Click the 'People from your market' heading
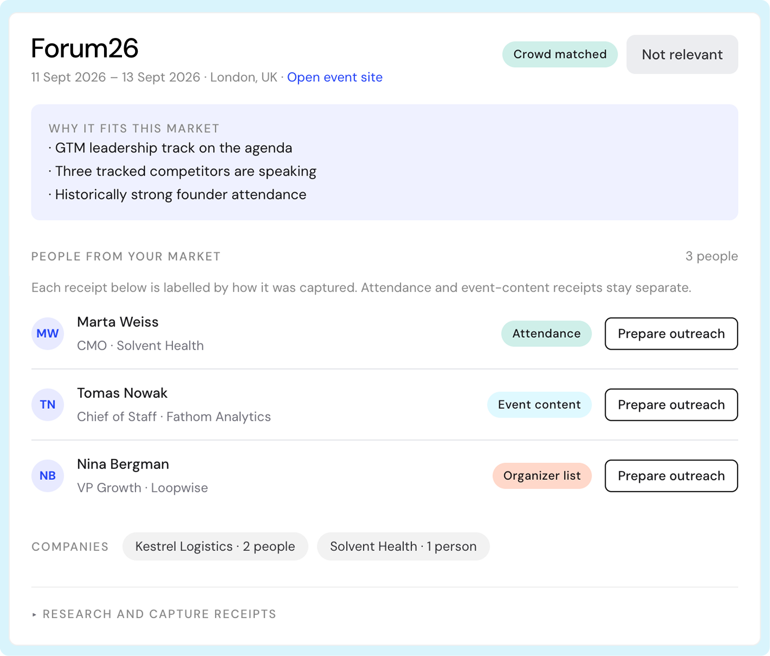The width and height of the screenshot is (770, 656). tap(126, 256)
